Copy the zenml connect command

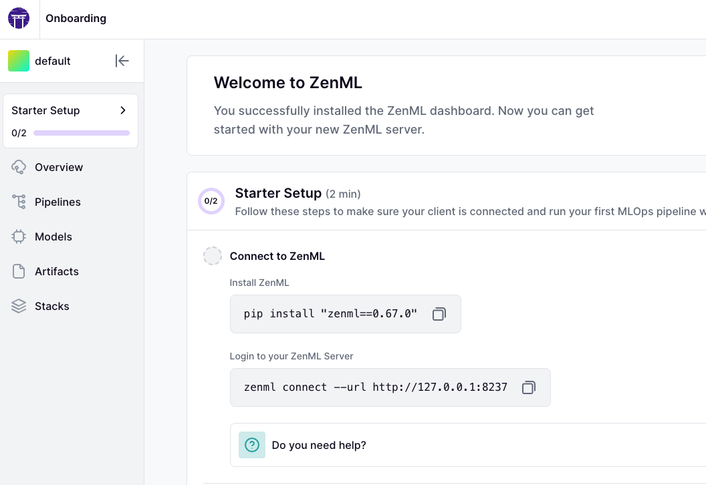click(x=529, y=387)
